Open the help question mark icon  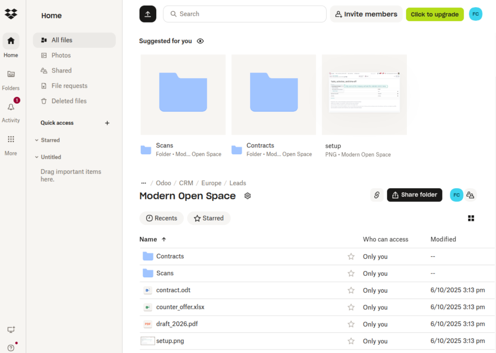[11, 348]
